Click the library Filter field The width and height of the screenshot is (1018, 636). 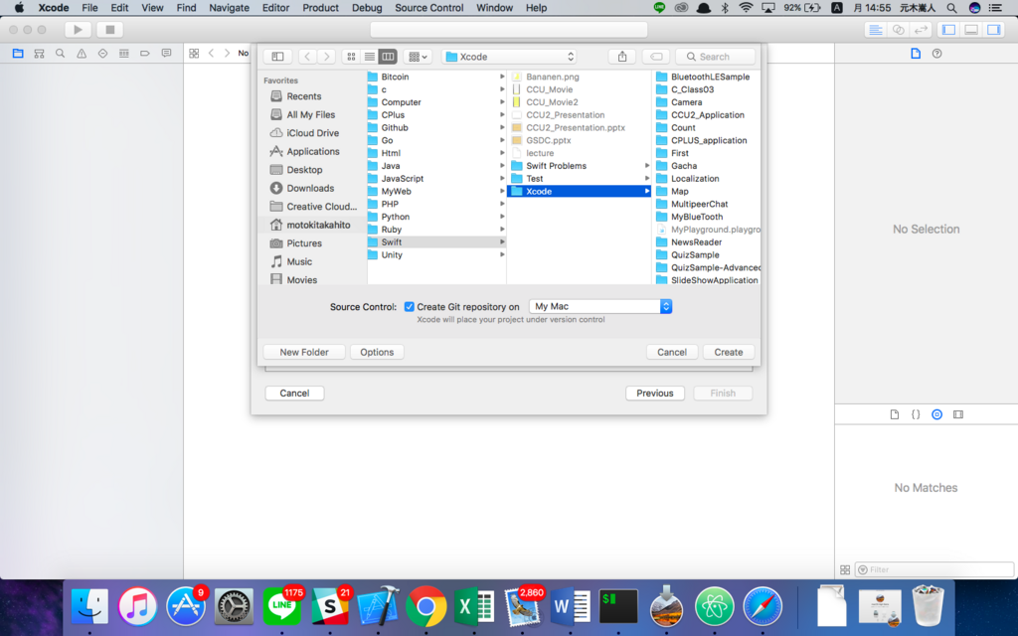(x=933, y=569)
